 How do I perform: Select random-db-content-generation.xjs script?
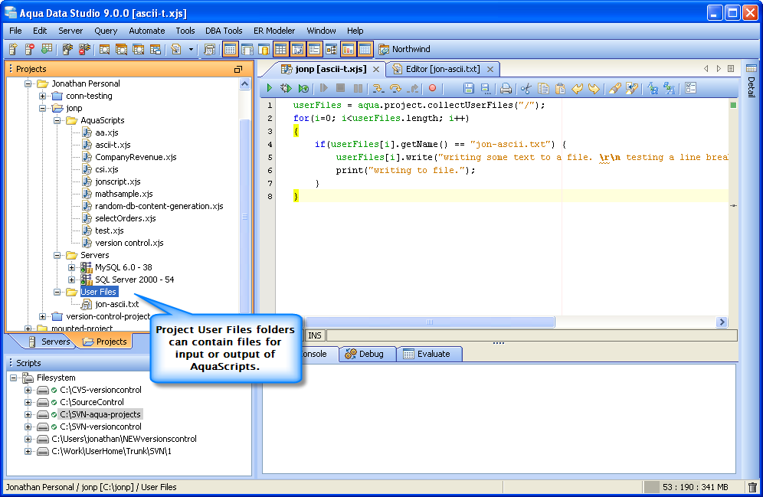click(x=159, y=206)
